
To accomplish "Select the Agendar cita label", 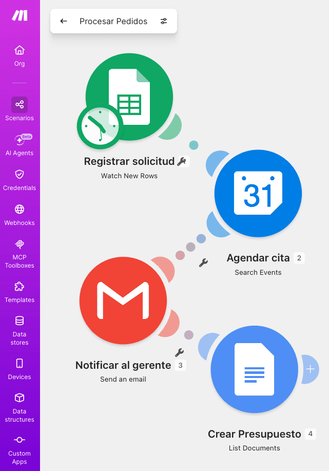I will [x=258, y=258].
